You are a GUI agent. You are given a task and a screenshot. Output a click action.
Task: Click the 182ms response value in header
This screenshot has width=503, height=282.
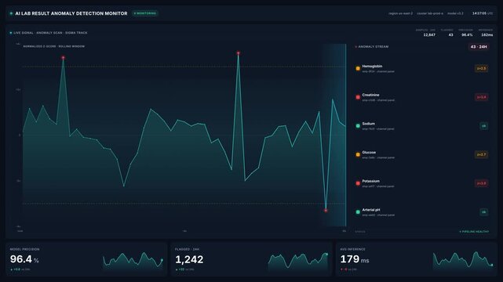pyautogui.click(x=487, y=35)
